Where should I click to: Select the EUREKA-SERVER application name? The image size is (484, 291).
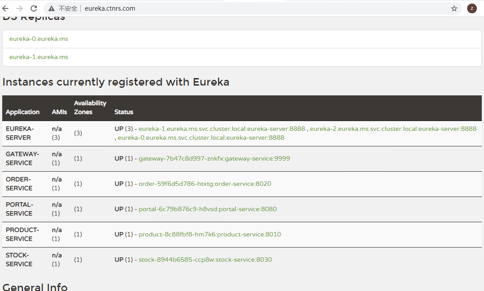tap(20, 133)
